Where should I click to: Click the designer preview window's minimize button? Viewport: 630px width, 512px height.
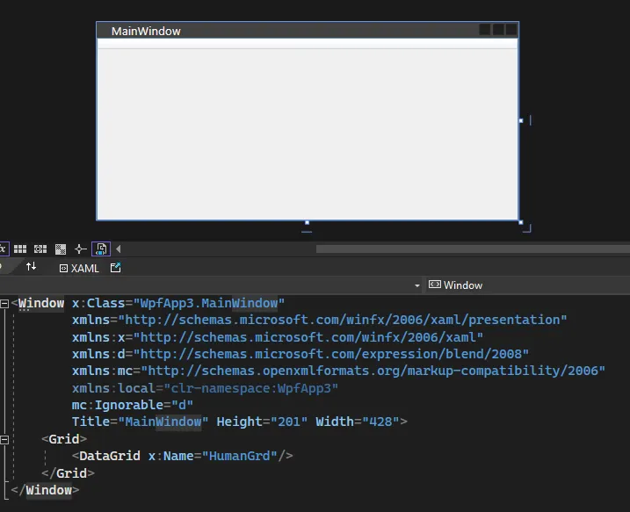pyautogui.click(x=484, y=30)
